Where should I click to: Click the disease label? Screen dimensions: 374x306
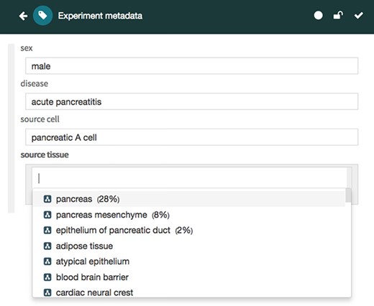click(35, 83)
